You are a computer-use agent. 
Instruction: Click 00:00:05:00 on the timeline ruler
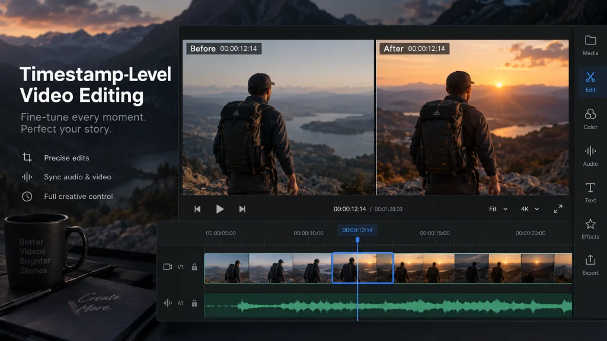click(221, 233)
